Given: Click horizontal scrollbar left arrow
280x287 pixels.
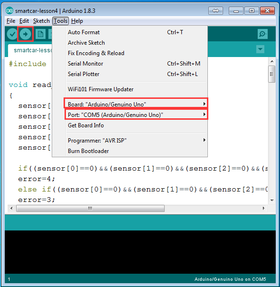Looking at the screenshot, I should point(11,208).
